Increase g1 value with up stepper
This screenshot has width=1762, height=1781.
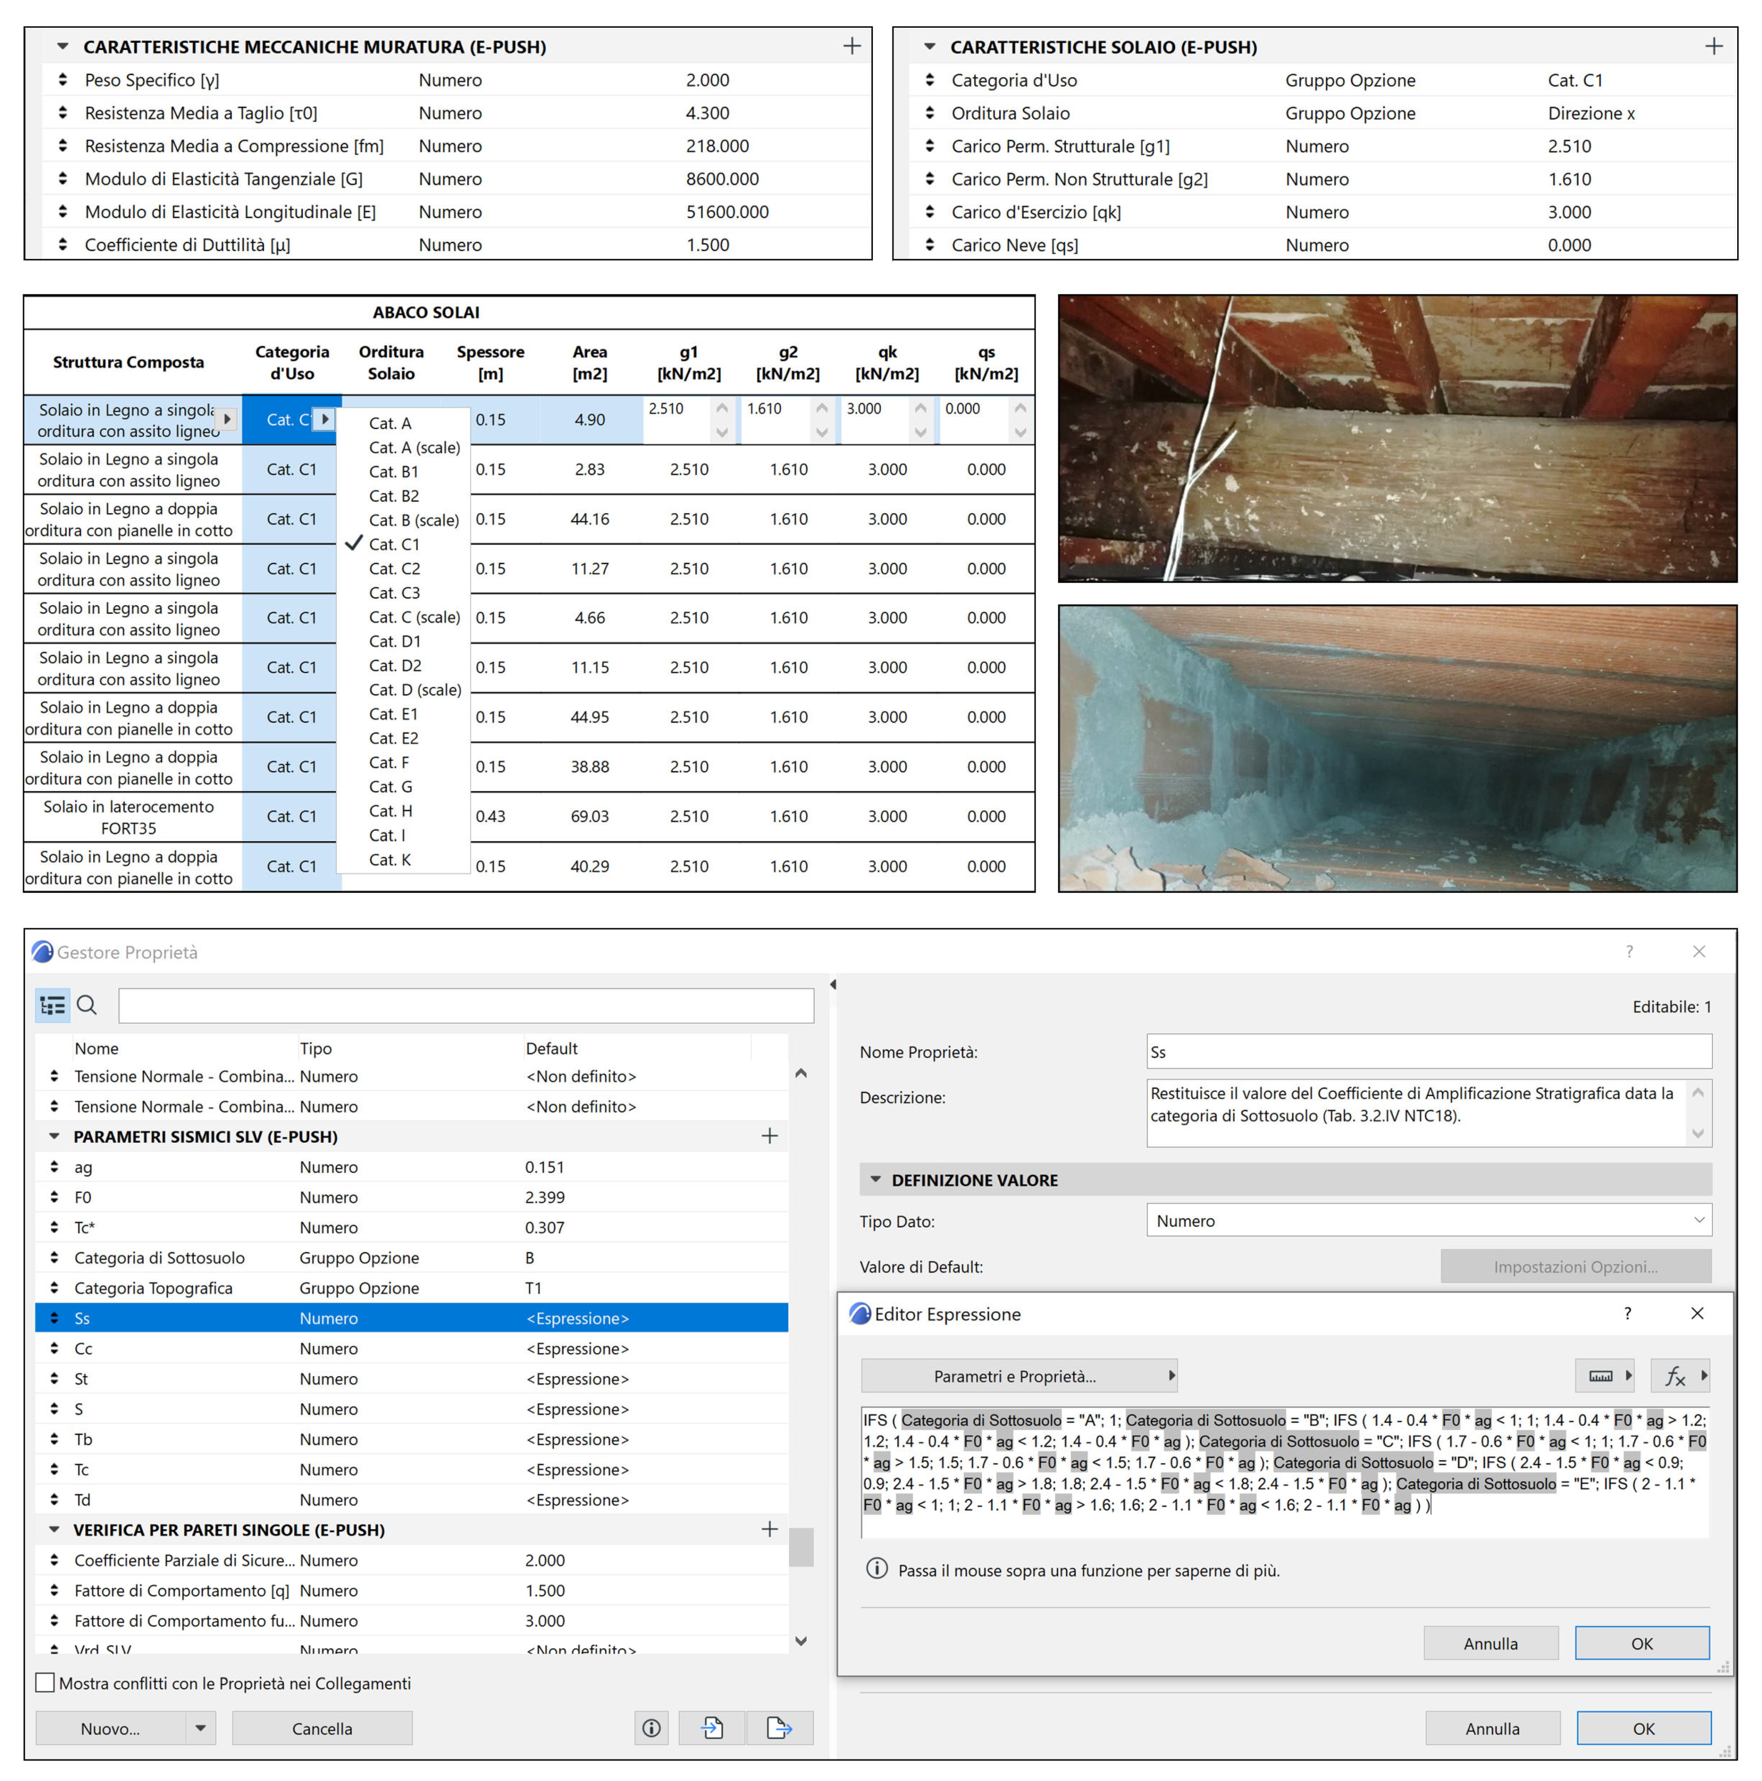point(722,408)
